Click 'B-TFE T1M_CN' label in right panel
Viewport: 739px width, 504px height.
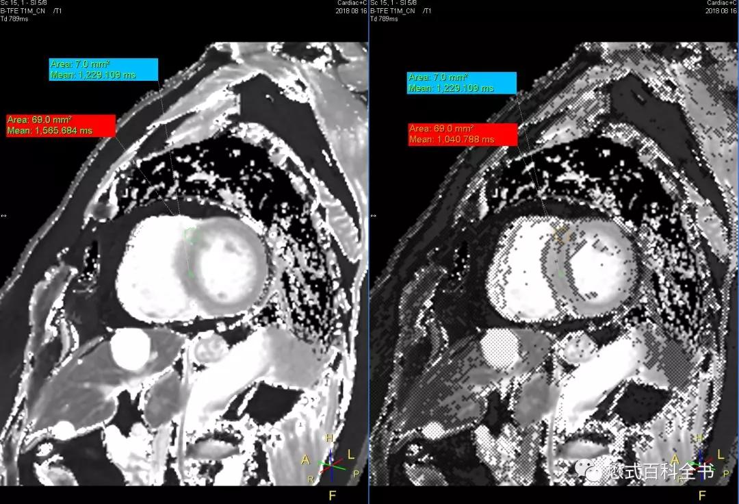393,11
